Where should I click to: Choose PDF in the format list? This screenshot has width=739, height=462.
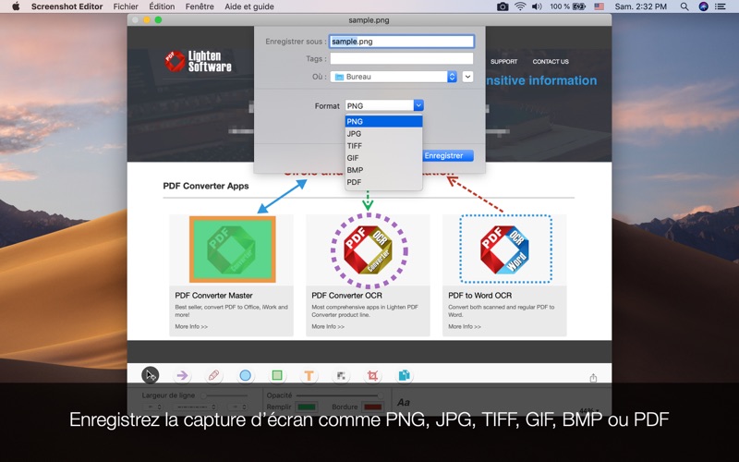pyautogui.click(x=383, y=182)
